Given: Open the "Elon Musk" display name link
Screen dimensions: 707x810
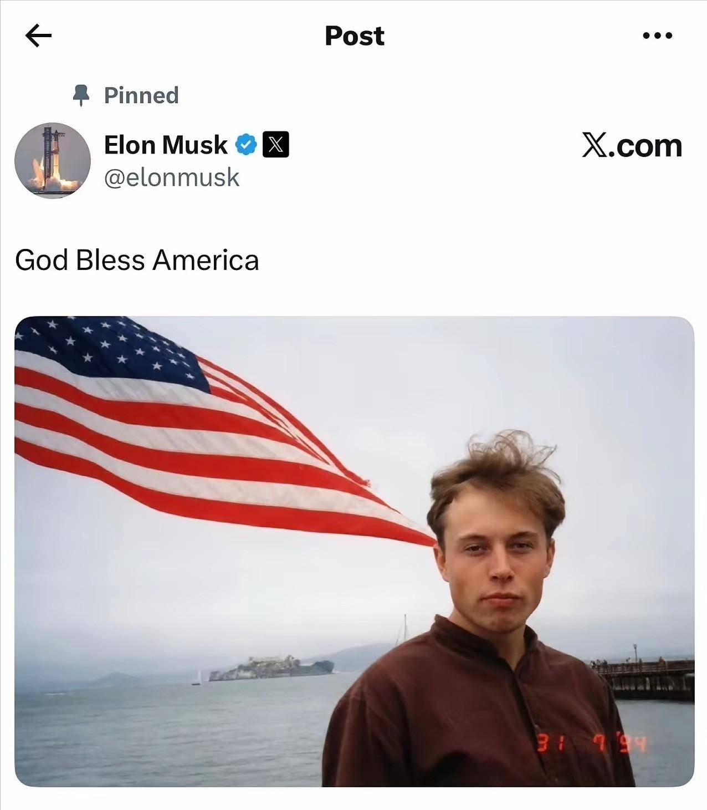Looking at the screenshot, I should pyautogui.click(x=166, y=145).
